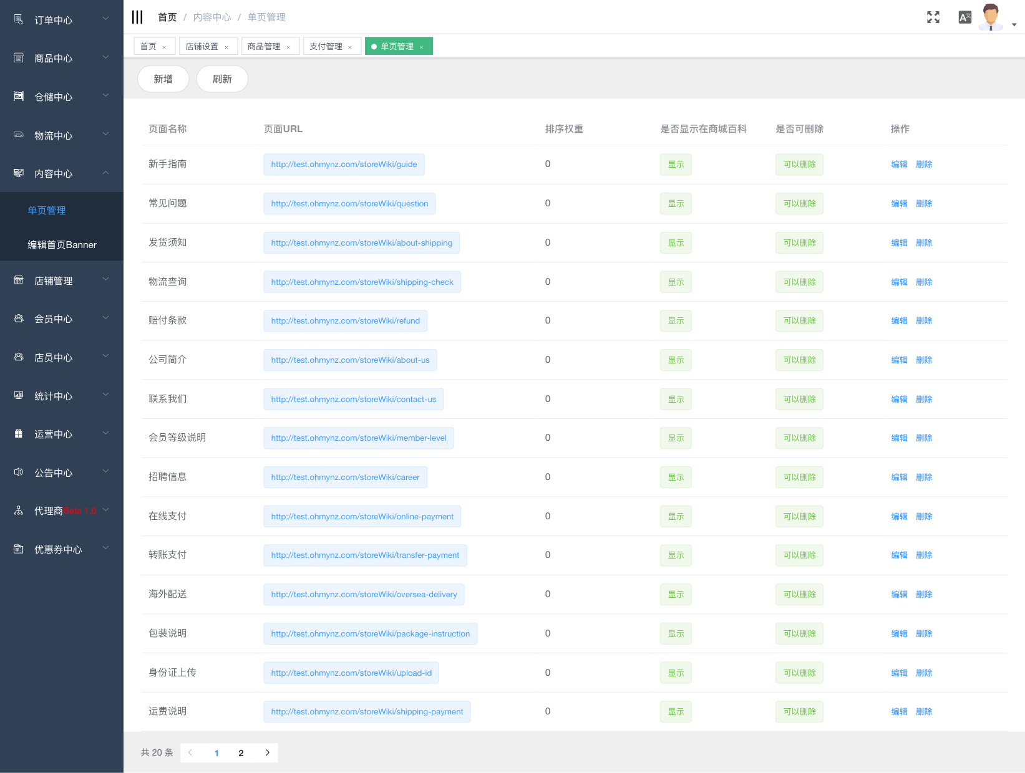Viewport: 1025px width, 773px height.
Task: Toggle fullscreen mode icon
Action: (933, 17)
